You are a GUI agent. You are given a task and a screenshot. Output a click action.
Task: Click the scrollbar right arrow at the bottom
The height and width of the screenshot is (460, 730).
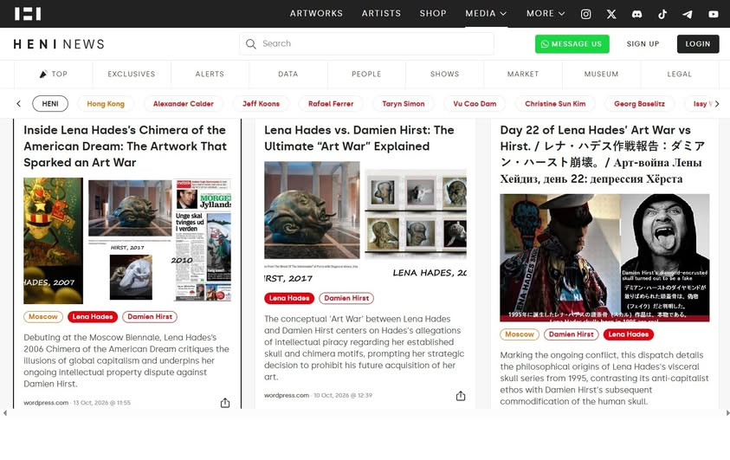coord(727,413)
